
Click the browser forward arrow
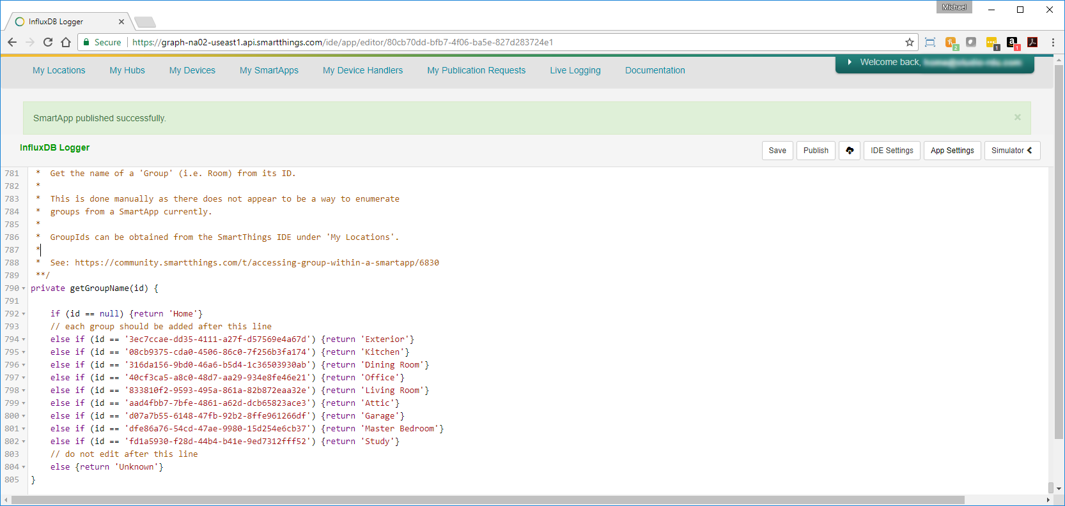click(x=30, y=42)
